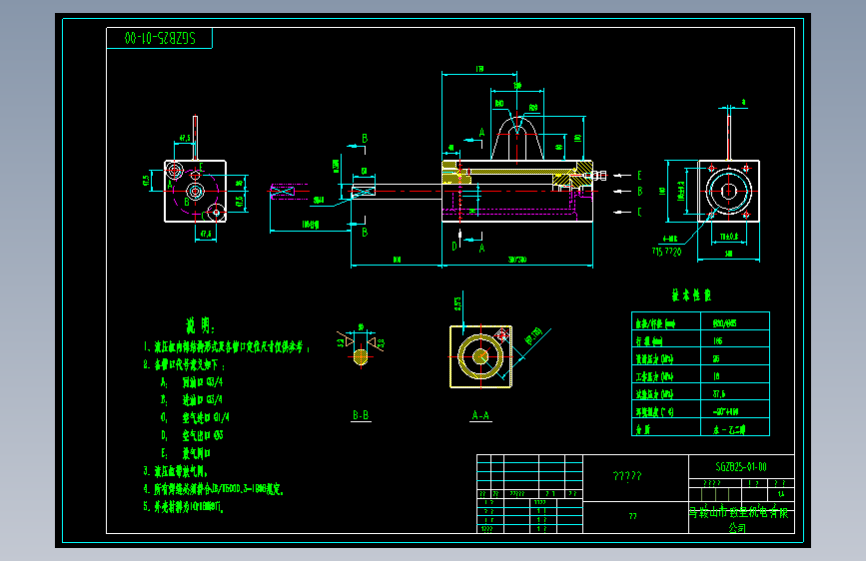Click the E arrow label right of cylinder
The width and height of the screenshot is (866, 561).
[x=639, y=175]
